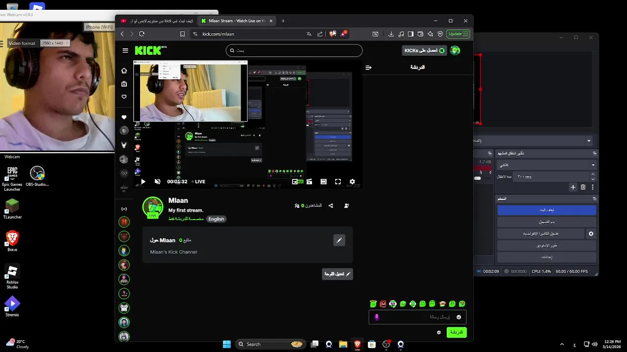627x352 pixels.
Task: Open Brave Rewards triangle icon
Action: click(x=343, y=34)
